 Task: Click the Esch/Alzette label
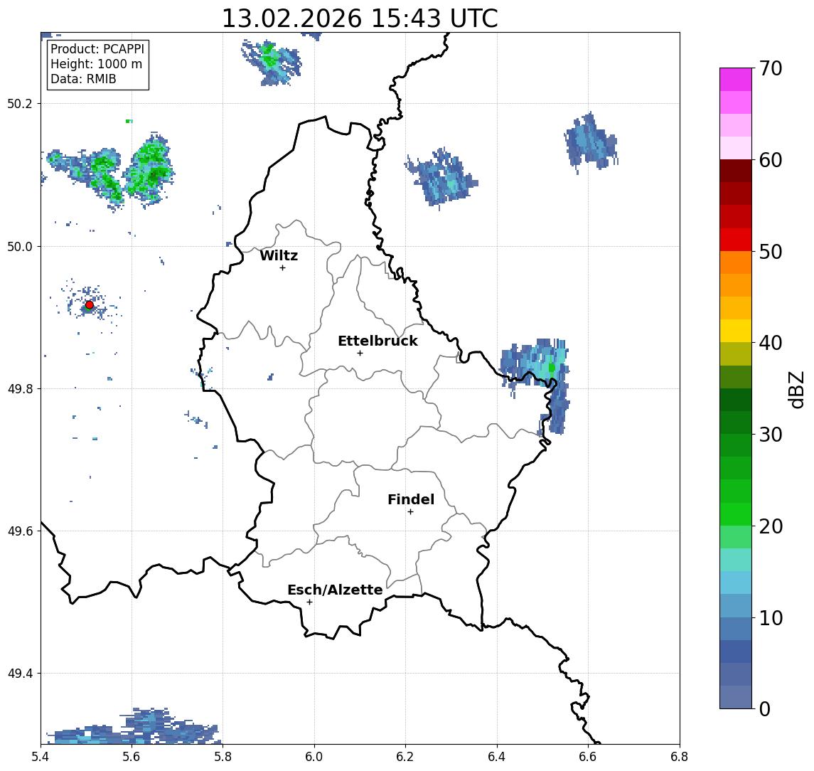point(335,590)
